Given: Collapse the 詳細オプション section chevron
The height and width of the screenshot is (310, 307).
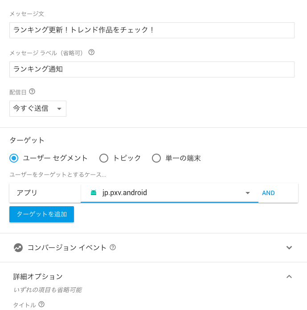Looking at the screenshot, I should [x=289, y=277].
